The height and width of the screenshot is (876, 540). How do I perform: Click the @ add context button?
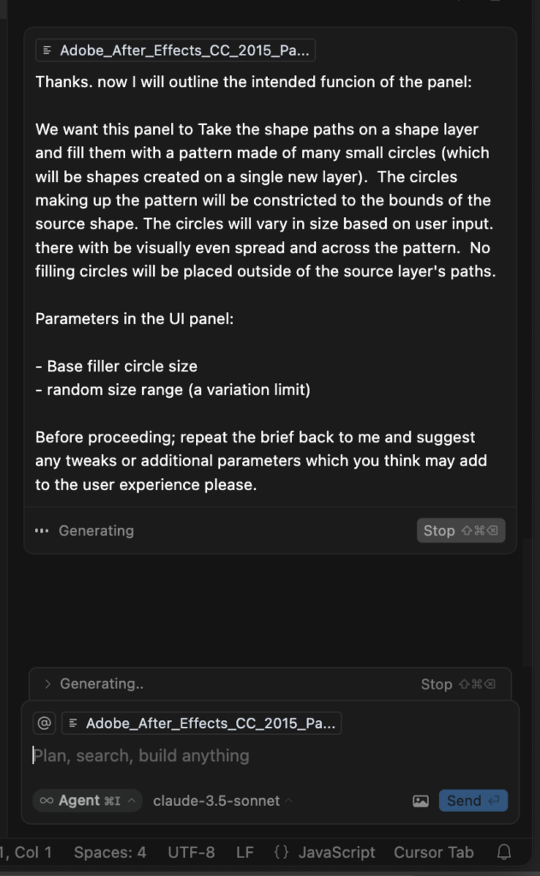[45, 723]
